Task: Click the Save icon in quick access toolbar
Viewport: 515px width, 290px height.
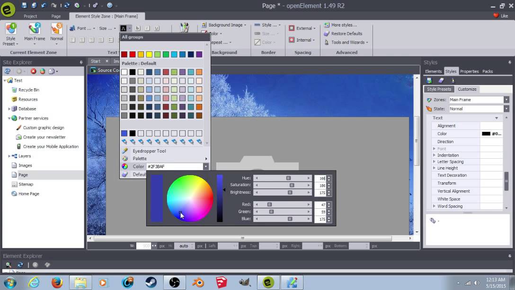Action: coord(24,5)
